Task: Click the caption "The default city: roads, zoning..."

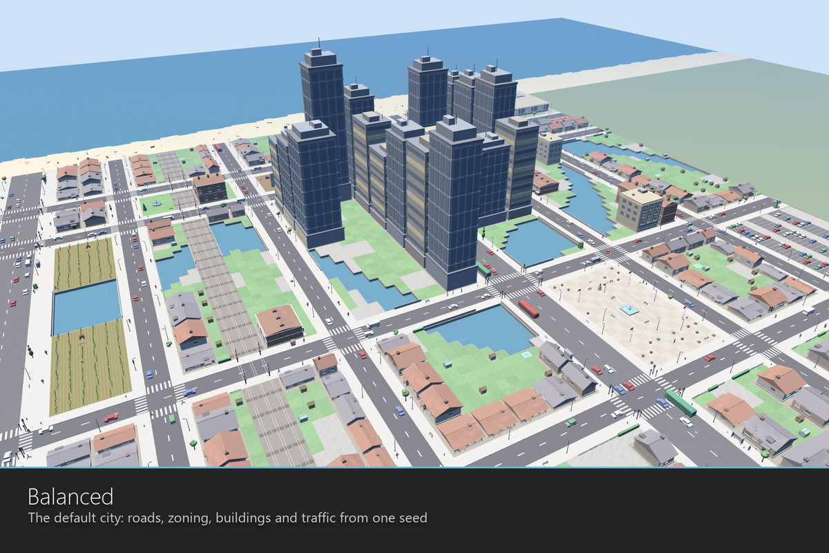Action: point(228,517)
